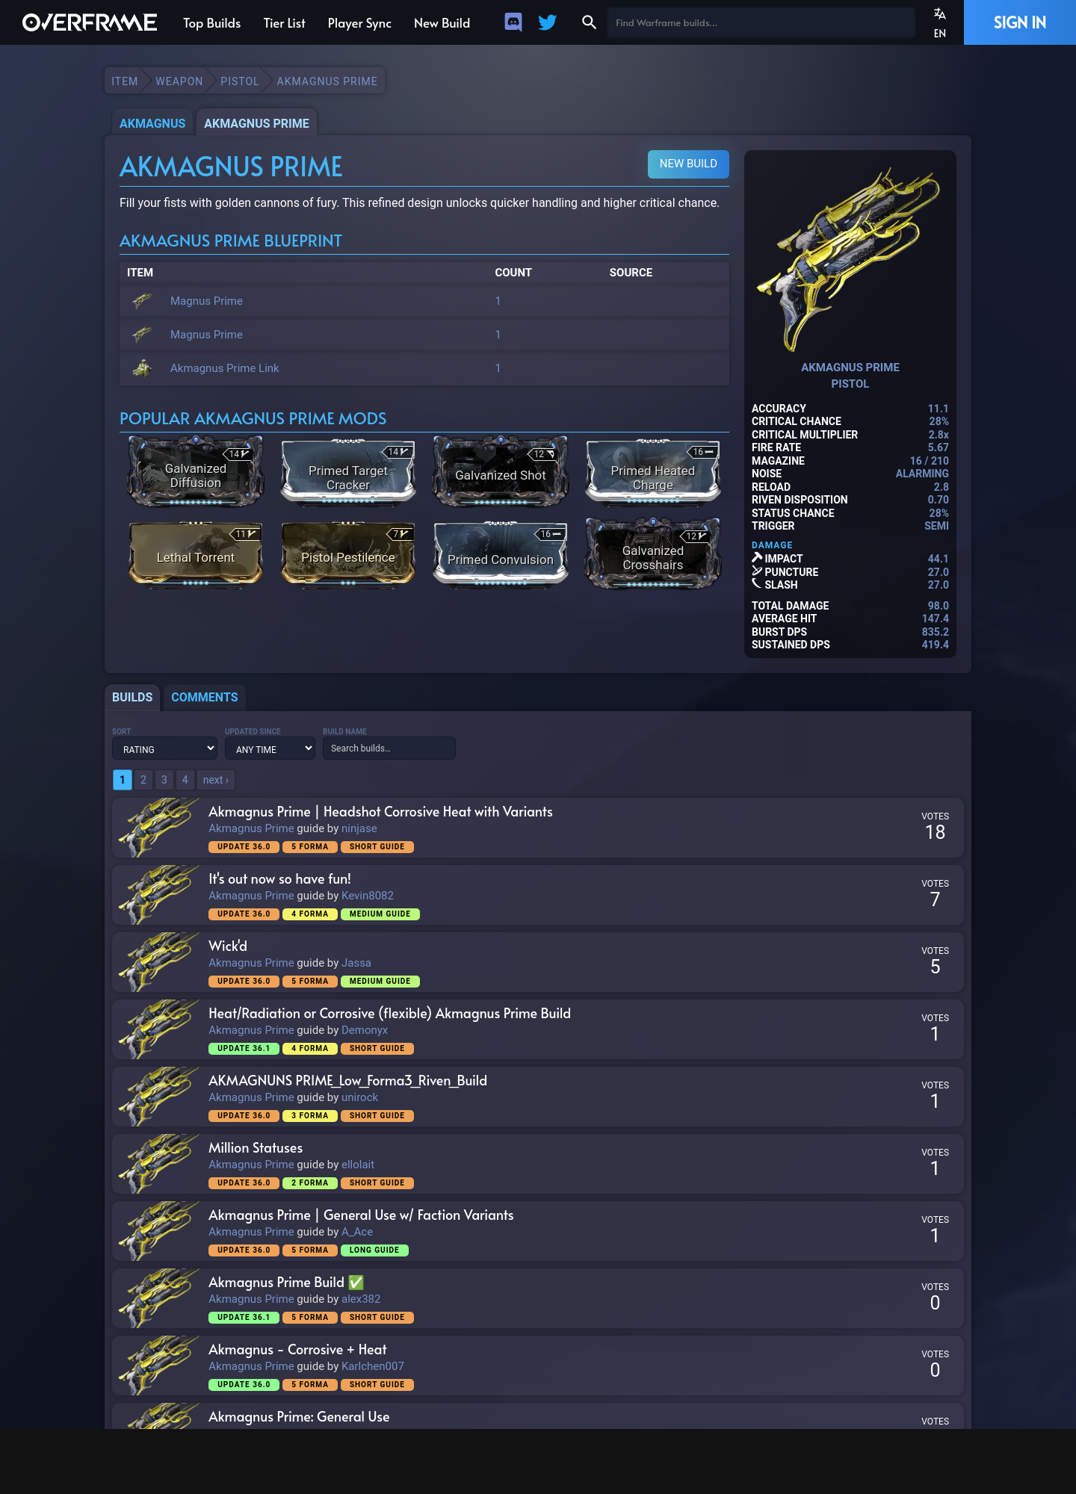Click the Sign In button
The height and width of the screenshot is (1494, 1076).
coord(1019,22)
